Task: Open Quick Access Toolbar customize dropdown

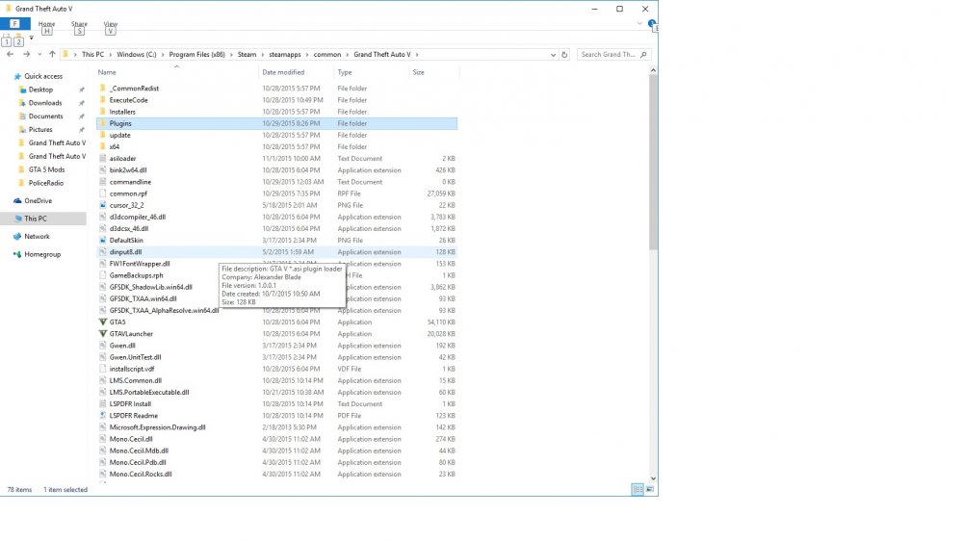Action: [x=32, y=39]
